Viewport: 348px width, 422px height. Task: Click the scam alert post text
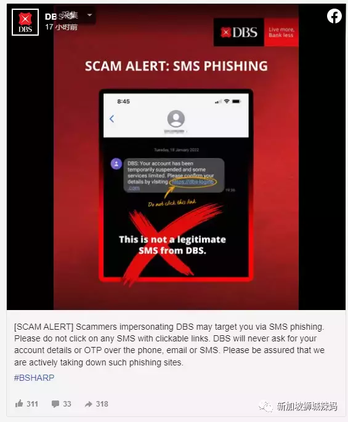pos(169,344)
